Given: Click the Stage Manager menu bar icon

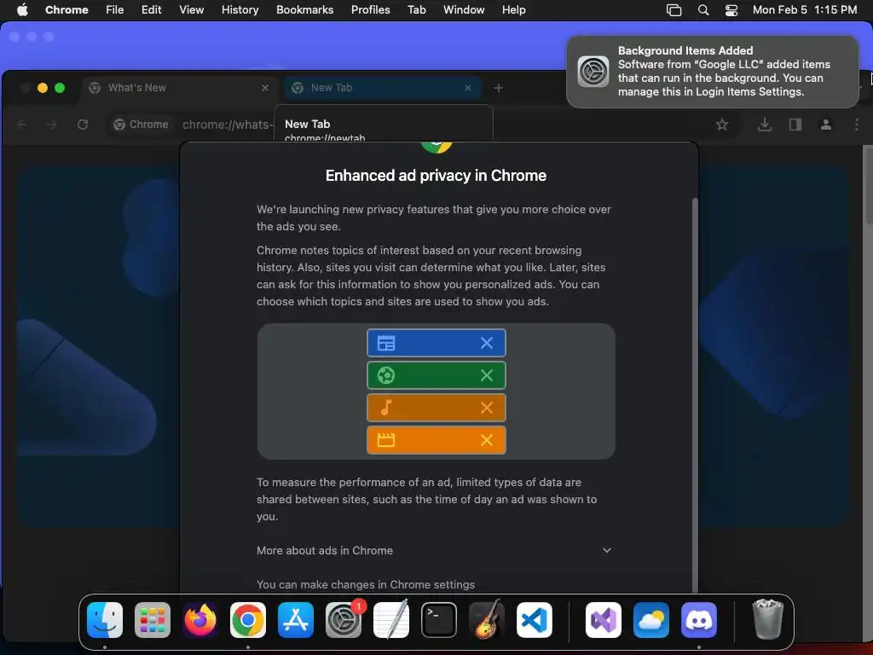Looking at the screenshot, I should point(674,10).
